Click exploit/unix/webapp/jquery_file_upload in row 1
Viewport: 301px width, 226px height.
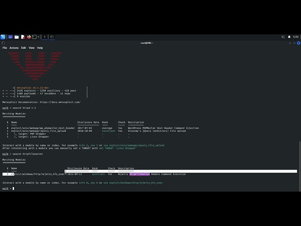[39, 131]
